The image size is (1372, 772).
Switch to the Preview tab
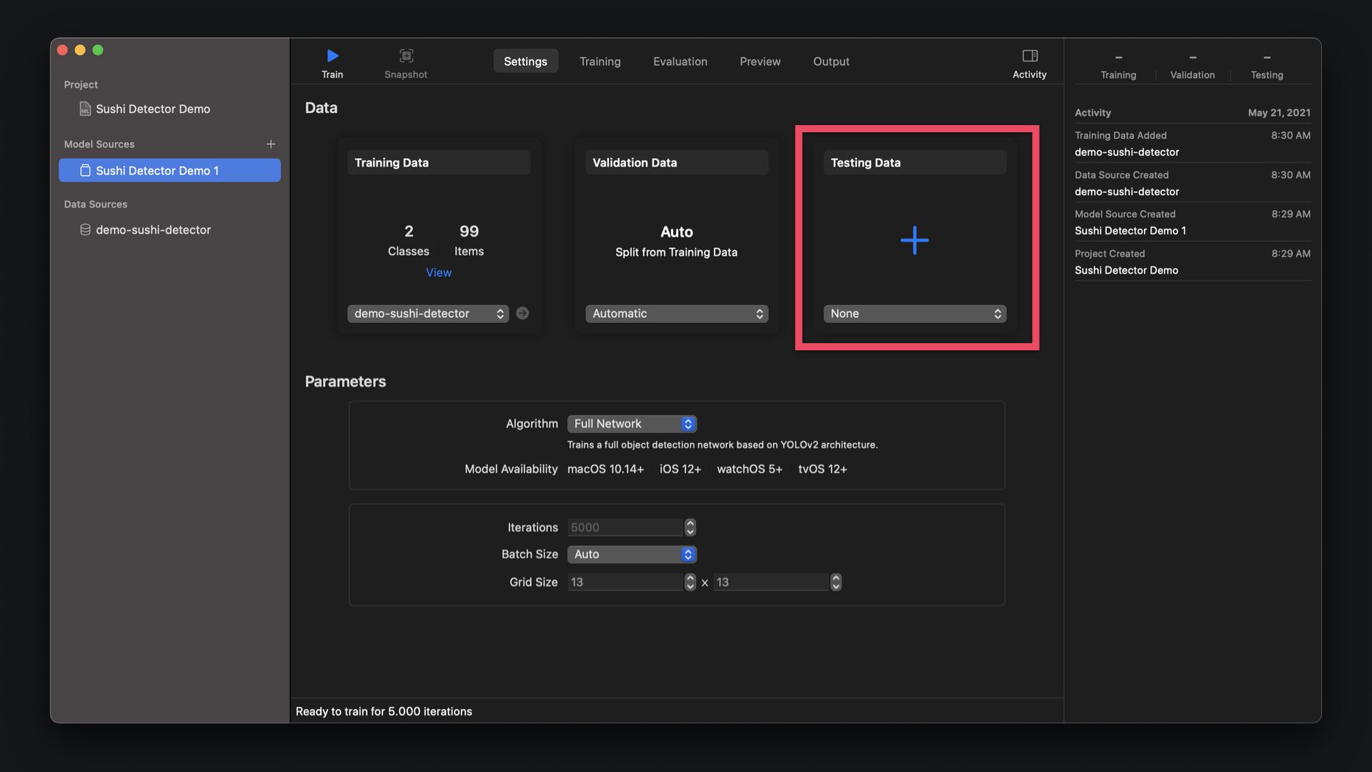(760, 61)
